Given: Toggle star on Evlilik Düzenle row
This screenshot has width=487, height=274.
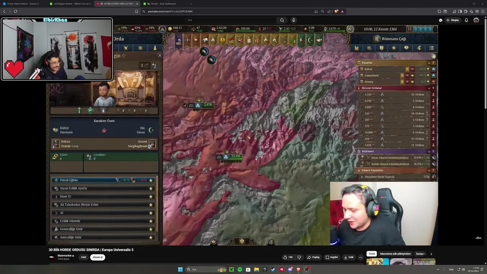Looking at the screenshot, I should pos(151,221).
